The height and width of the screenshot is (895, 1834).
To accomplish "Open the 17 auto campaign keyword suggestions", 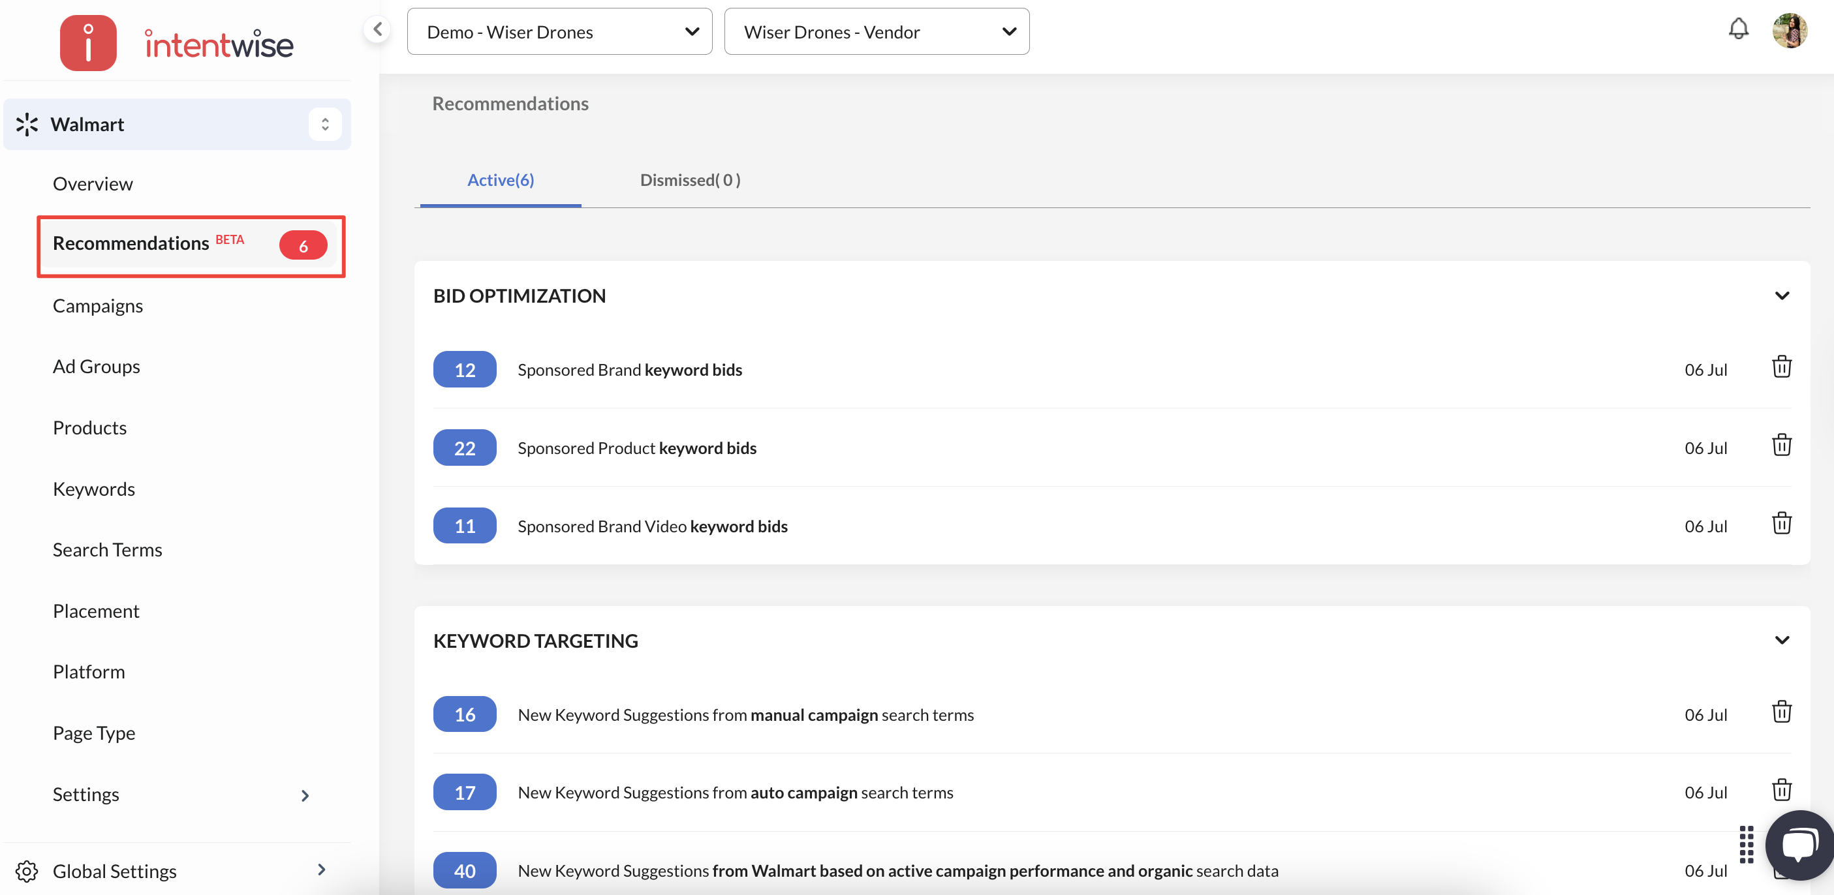I will 464,792.
